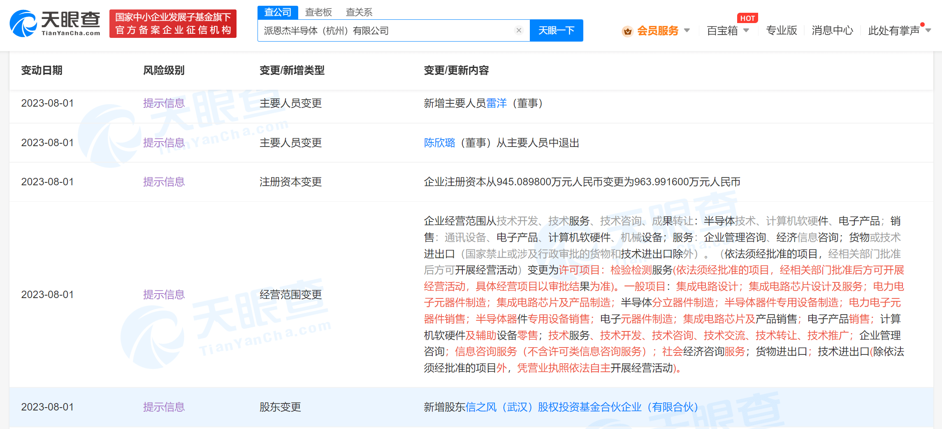The image size is (942, 429).
Task: Select the business scope change description text
Action: 664,295
